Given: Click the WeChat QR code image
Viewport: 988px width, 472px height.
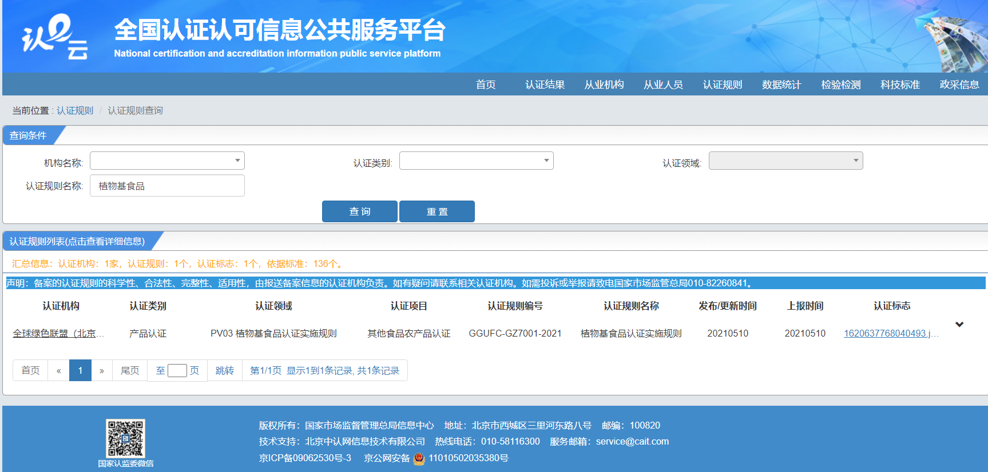Looking at the screenshot, I should tap(125, 438).
